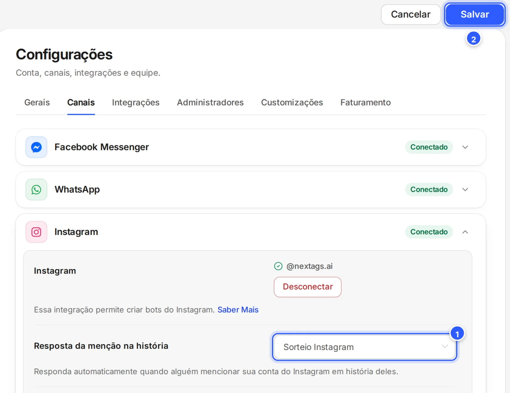
Task: Click the Configurações heading
Action: coord(64,54)
